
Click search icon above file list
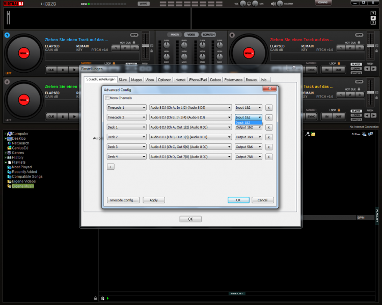308,134
